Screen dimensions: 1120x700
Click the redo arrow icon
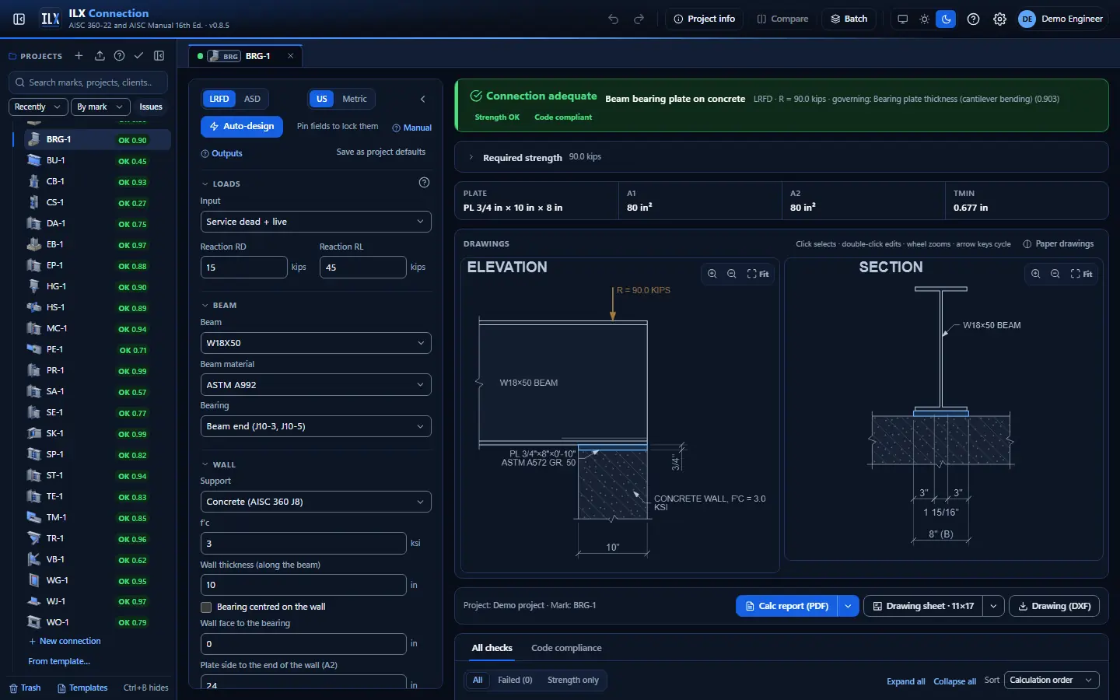pos(639,19)
